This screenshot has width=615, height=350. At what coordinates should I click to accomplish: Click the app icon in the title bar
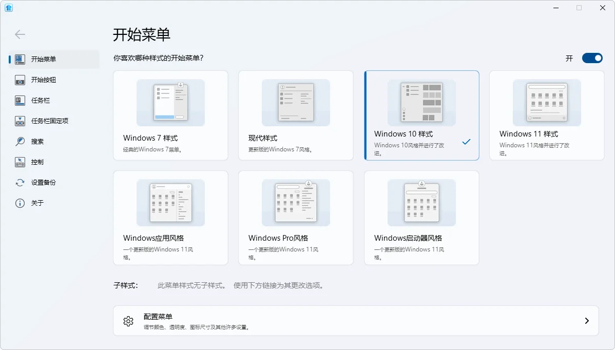pyautogui.click(x=9, y=8)
